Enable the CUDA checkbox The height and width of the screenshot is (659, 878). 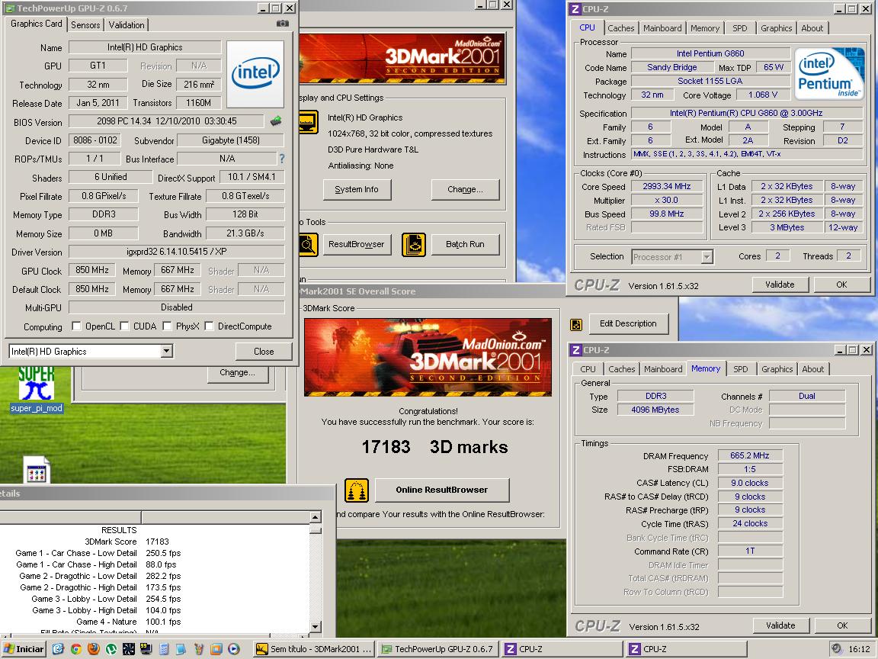pyautogui.click(x=124, y=326)
